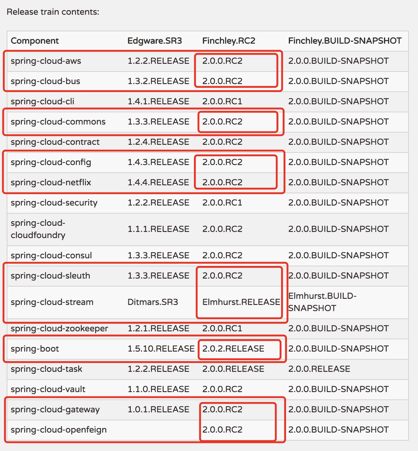Image resolution: width=418 pixels, height=451 pixels.
Task: Click 1.0.1.RELEASE in the spring-cloud-gateway row
Action: [158, 410]
